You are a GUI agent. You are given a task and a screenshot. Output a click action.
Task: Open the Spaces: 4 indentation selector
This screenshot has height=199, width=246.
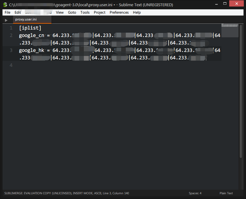point(195,193)
